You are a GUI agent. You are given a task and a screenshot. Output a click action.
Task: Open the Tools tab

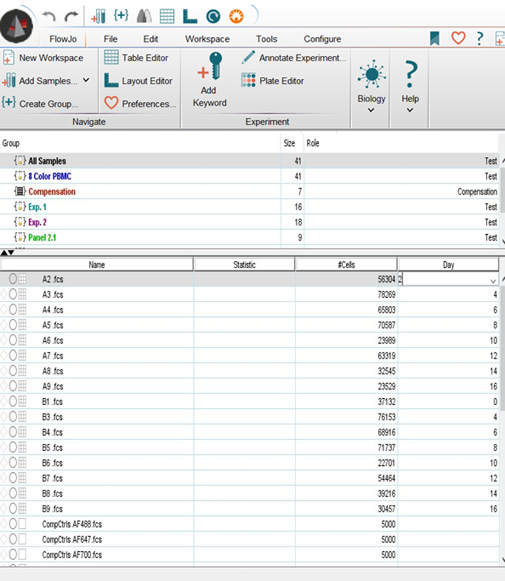point(266,39)
